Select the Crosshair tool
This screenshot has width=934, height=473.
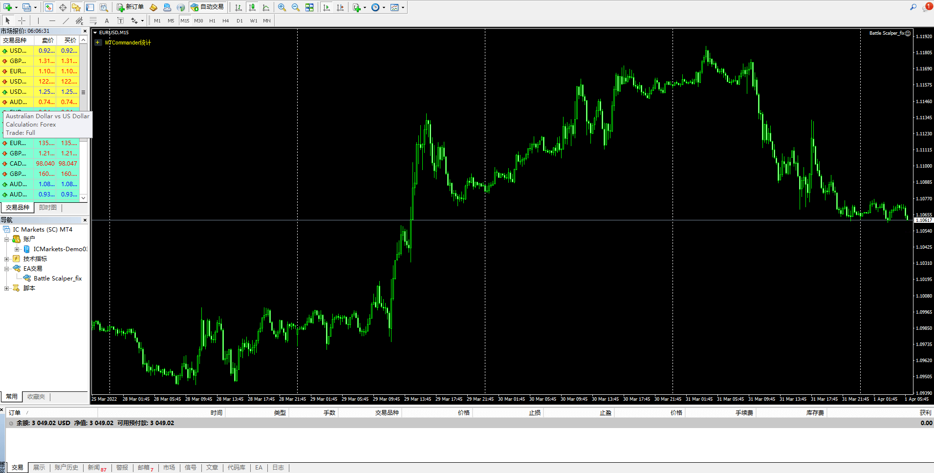coord(22,21)
